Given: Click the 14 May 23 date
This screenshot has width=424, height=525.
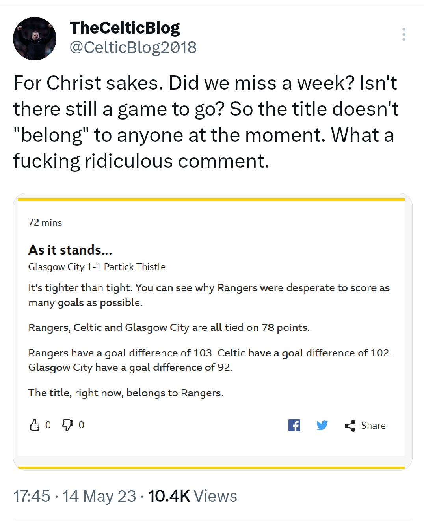Looking at the screenshot, I should pyautogui.click(x=99, y=496).
